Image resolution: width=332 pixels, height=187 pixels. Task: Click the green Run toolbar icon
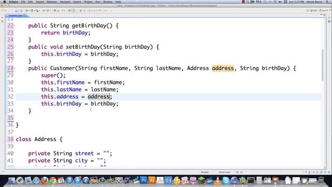32,10
